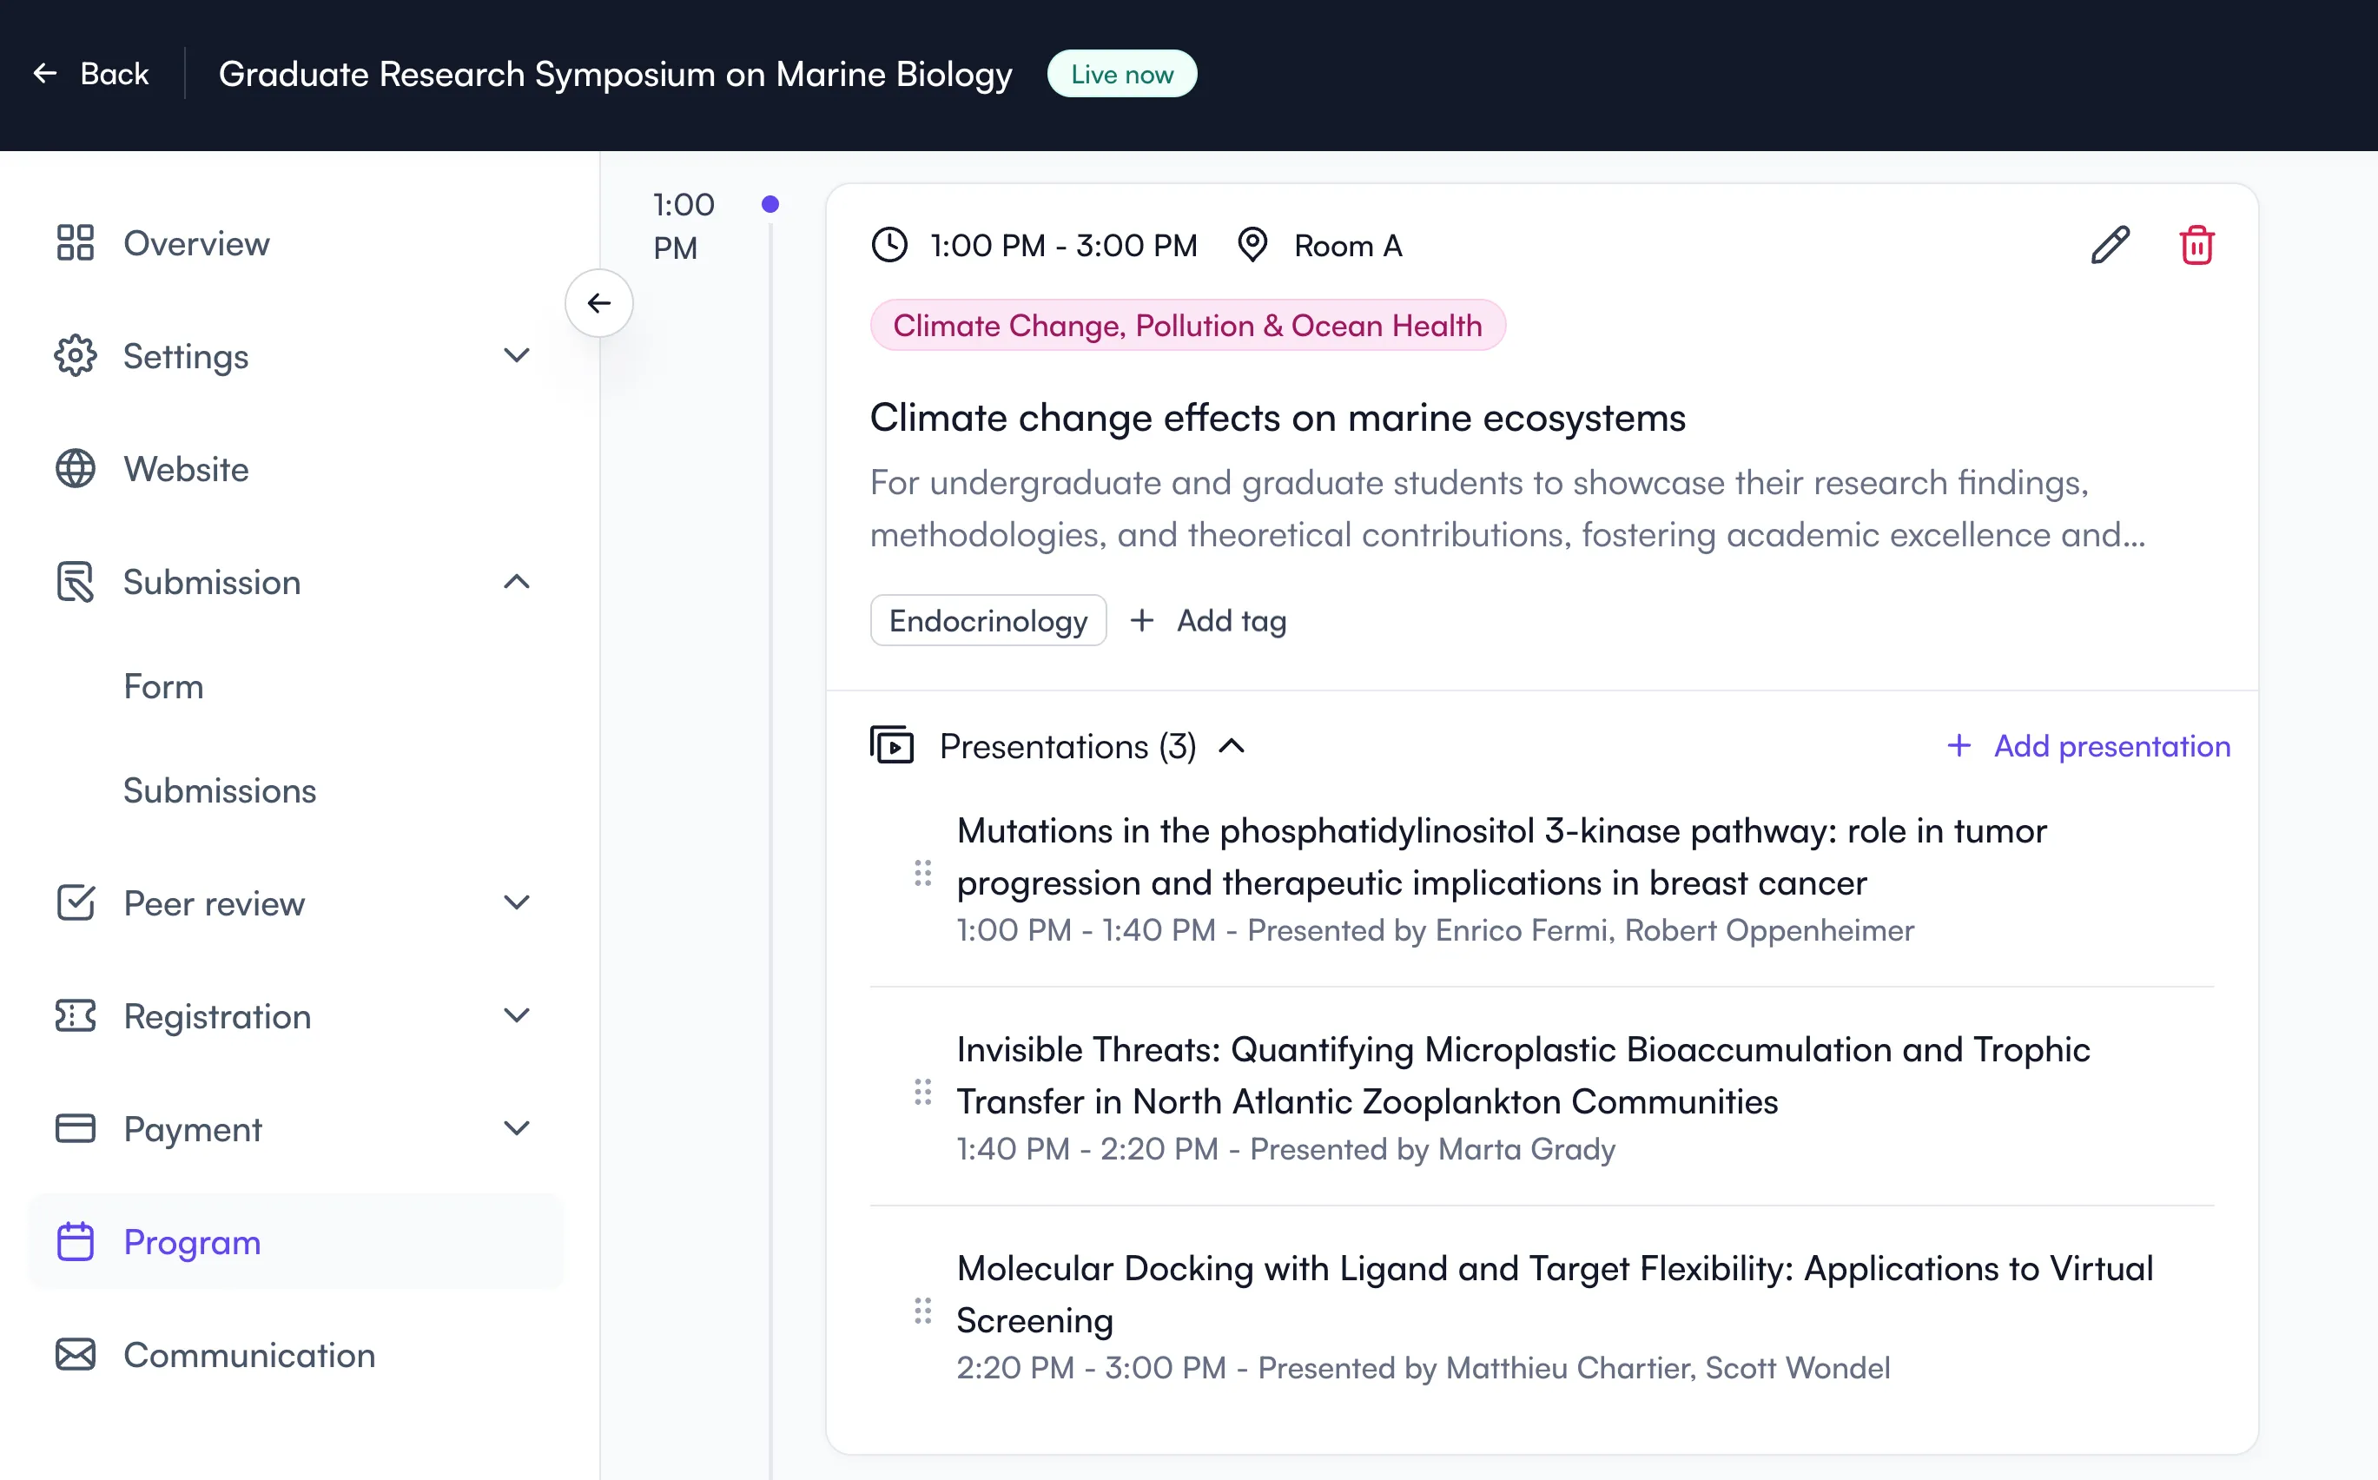Screen dimensions: 2378x1480
Task: Click the event title Graduate Research Symposium
Action: tap(615, 74)
